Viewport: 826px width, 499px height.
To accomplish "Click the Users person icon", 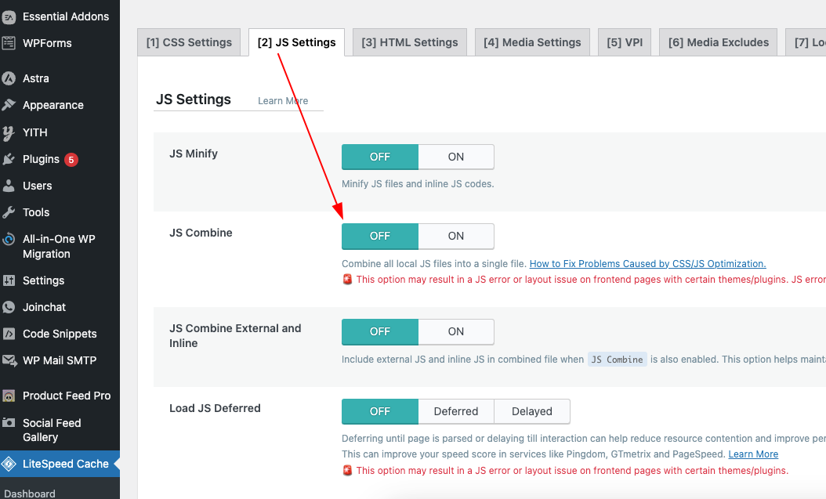I will coord(9,186).
